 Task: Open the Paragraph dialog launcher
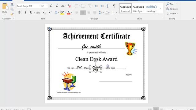116,19
